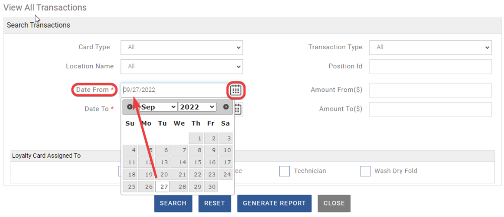Click the SEARCH button
Image resolution: width=504 pixels, height=217 pixels.
(173, 203)
